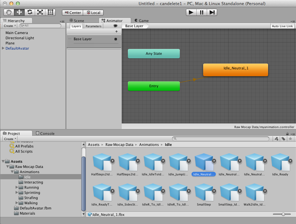
Task: Click Assets in the breadcrumb path
Action: (x=93, y=145)
